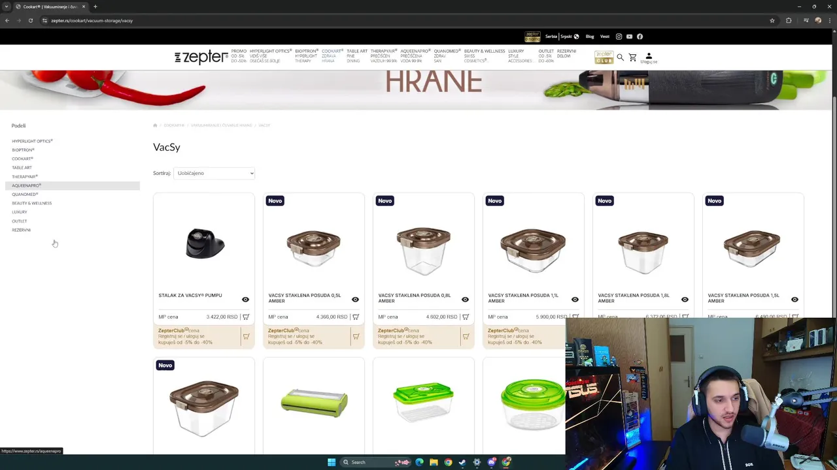Click the Zepter 'o nama' gold badge

point(532,37)
